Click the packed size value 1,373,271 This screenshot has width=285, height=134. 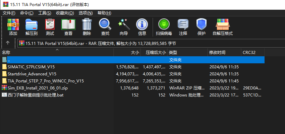[x=156, y=88]
